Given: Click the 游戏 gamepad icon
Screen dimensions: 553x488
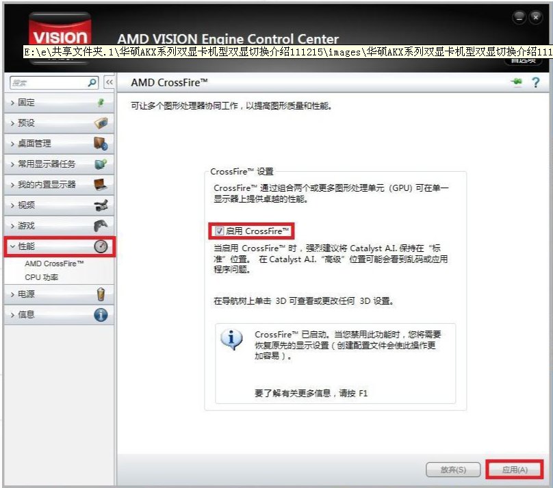Looking at the screenshot, I should 99,225.
